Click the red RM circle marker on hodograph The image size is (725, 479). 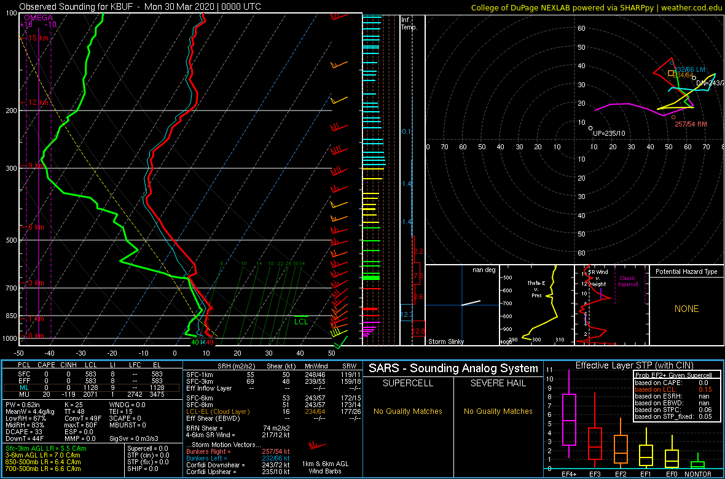coord(673,117)
